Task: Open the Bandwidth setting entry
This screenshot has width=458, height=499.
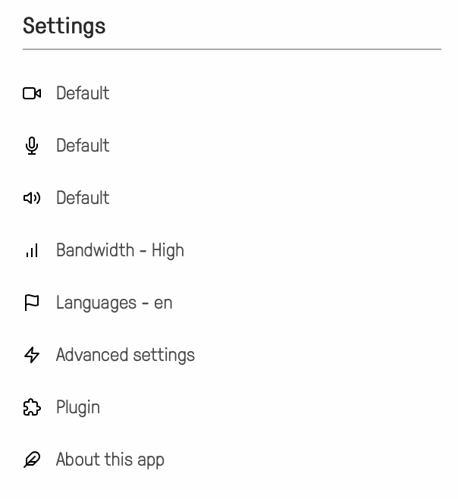Action: [x=96, y=250]
